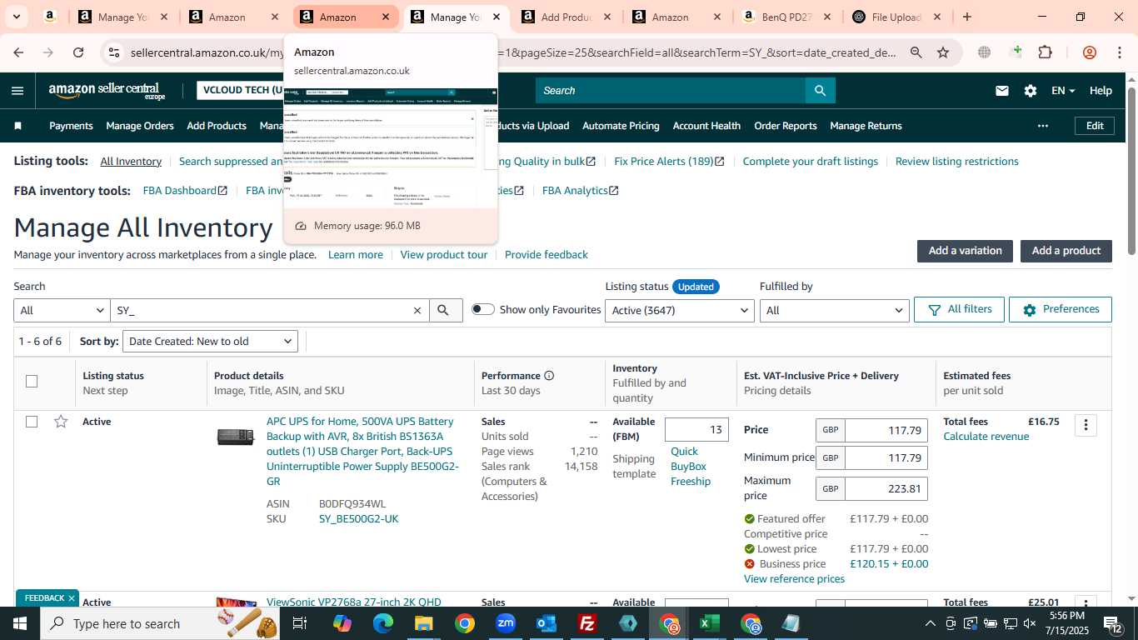1138x640 pixels.
Task: Open the SY_BE500G2-UK SKU link
Action: (358, 519)
